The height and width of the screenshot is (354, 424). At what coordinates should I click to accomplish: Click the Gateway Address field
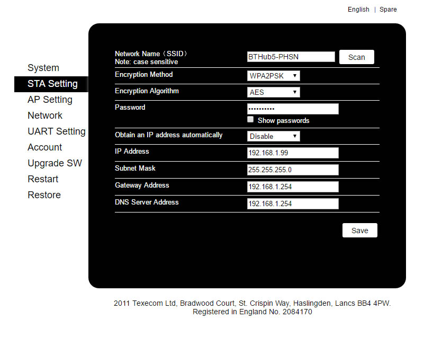[x=293, y=187]
